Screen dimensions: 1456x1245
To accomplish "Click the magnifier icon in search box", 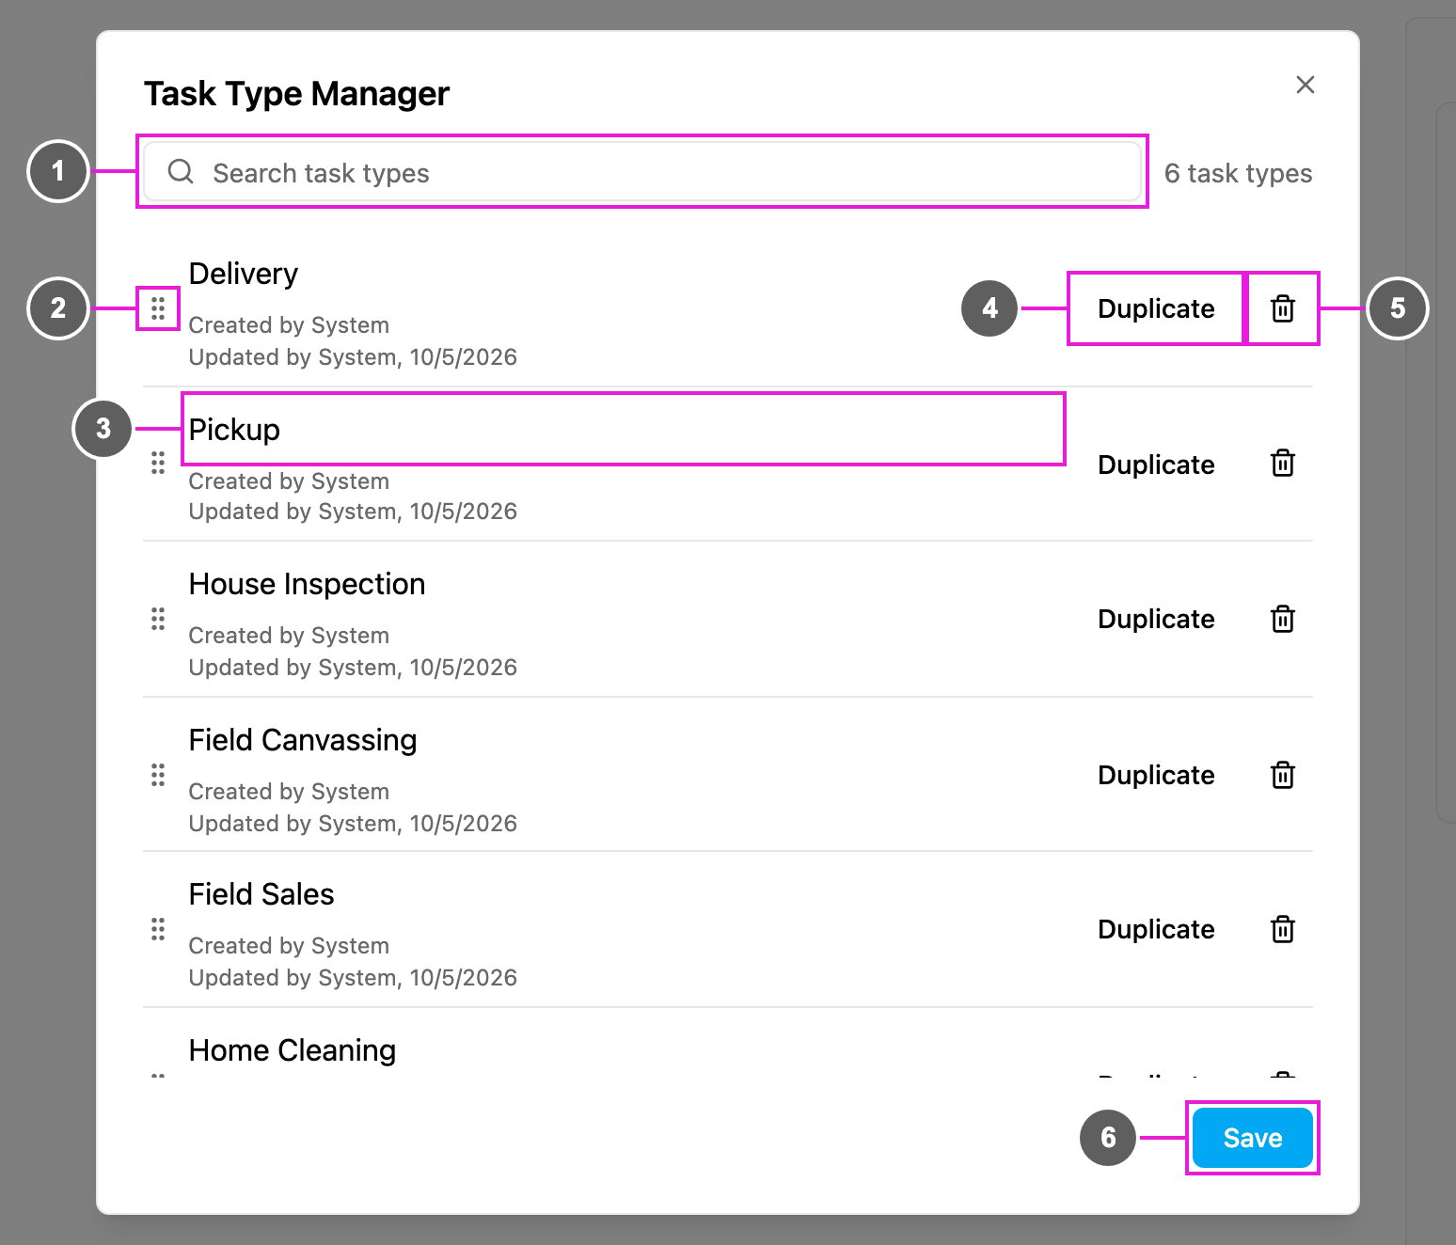I will 181,172.
